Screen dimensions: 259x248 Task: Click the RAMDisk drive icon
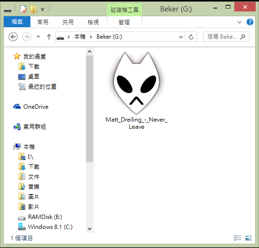pyautogui.click(x=22, y=218)
